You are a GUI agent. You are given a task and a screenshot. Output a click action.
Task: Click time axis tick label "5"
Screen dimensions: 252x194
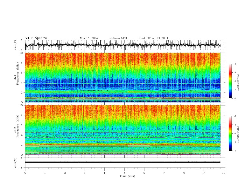point(124,173)
